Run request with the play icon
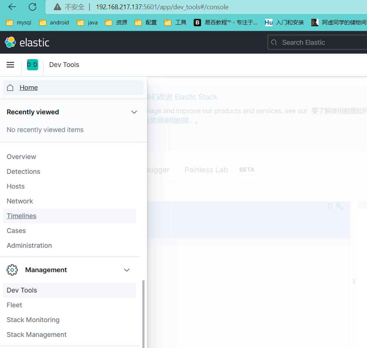This screenshot has height=348, width=367. 330,206
